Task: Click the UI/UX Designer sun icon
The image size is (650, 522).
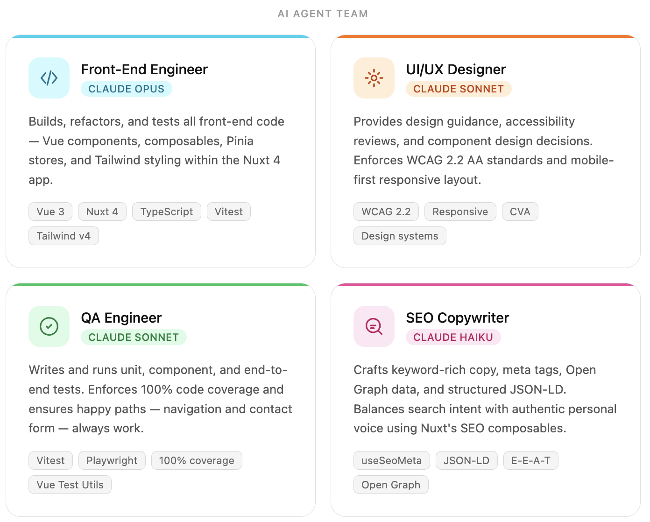Action: 374,78
